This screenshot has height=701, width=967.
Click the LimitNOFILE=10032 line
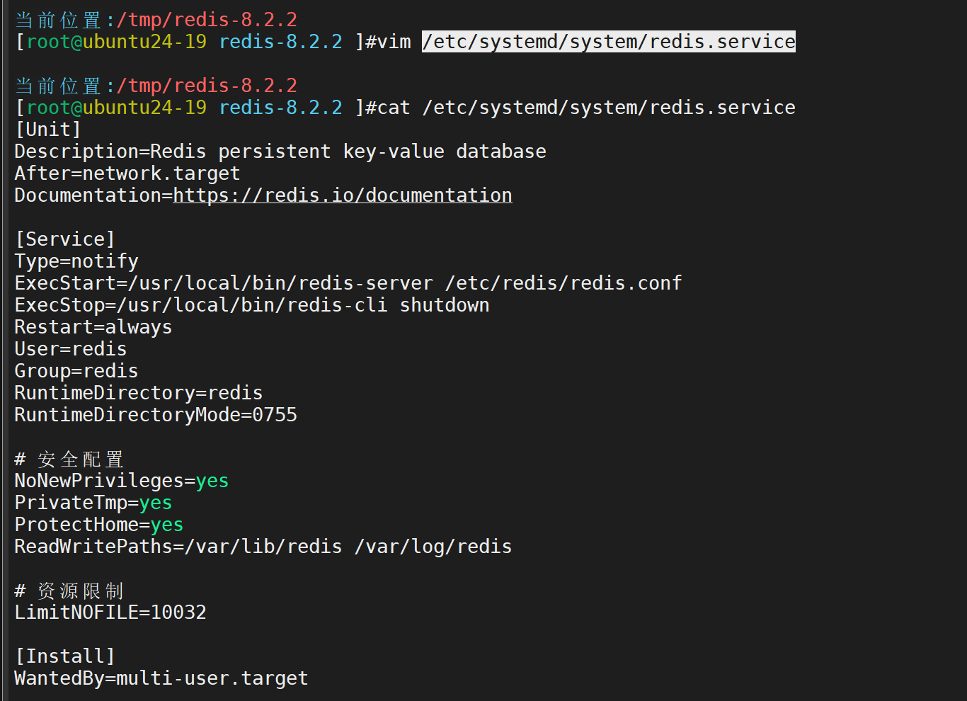[x=110, y=612]
